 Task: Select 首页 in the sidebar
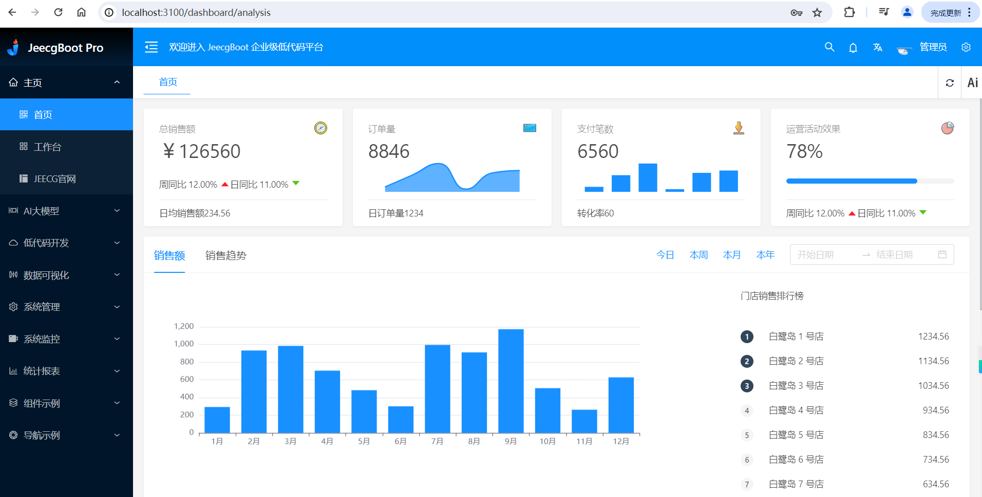pyautogui.click(x=66, y=114)
